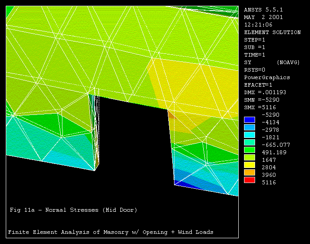
Task: Select the bright green legend swatch
Action: (249, 150)
